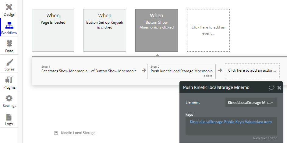The width and height of the screenshot is (287, 143).
Task: Select the Workflow tab icon
Action: pyautogui.click(x=9, y=26)
